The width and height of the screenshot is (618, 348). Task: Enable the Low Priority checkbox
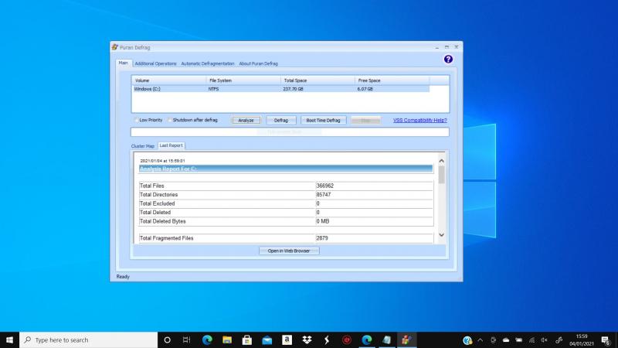point(137,120)
